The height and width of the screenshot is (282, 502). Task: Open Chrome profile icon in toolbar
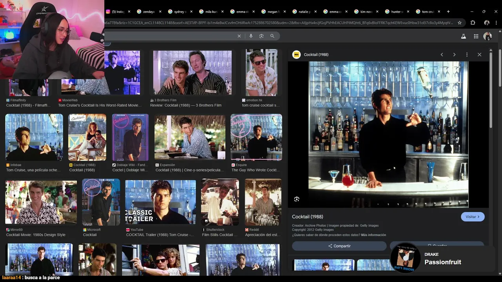487,23
